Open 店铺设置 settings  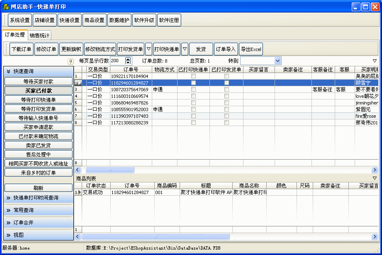pos(44,20)
